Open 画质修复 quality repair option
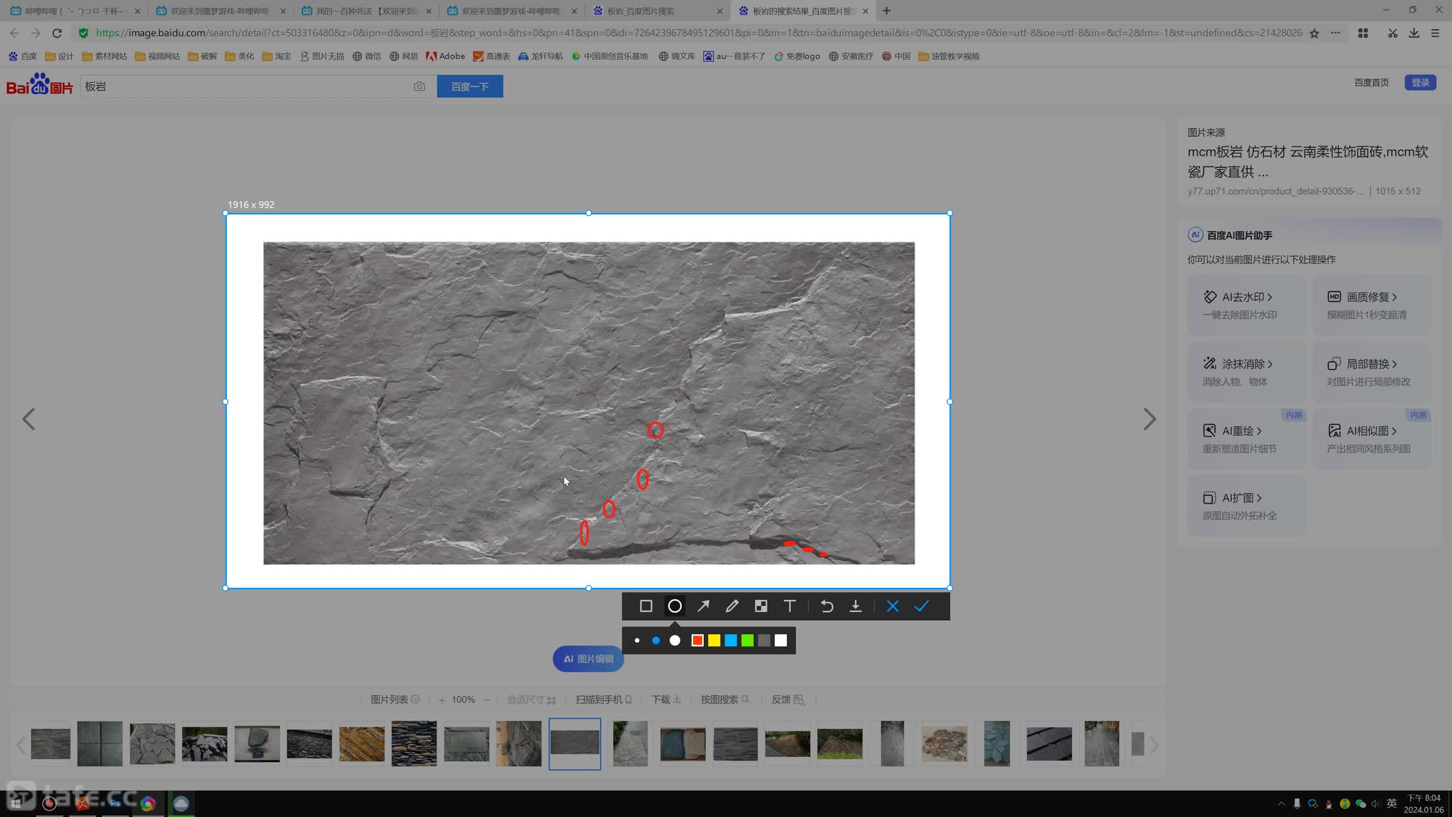This screenshot has height=817, width=1452. click(x=1372, y=305)
